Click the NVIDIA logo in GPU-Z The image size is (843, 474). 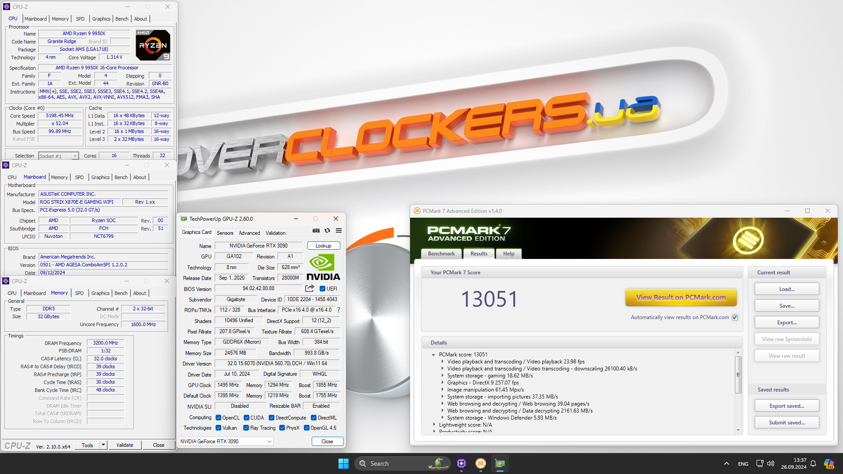323,267
